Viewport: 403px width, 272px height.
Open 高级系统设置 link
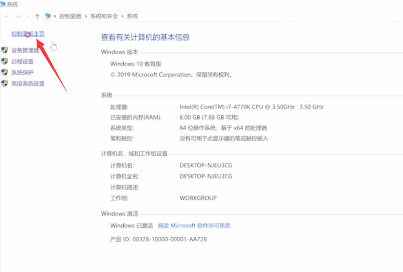pos(28,84)
